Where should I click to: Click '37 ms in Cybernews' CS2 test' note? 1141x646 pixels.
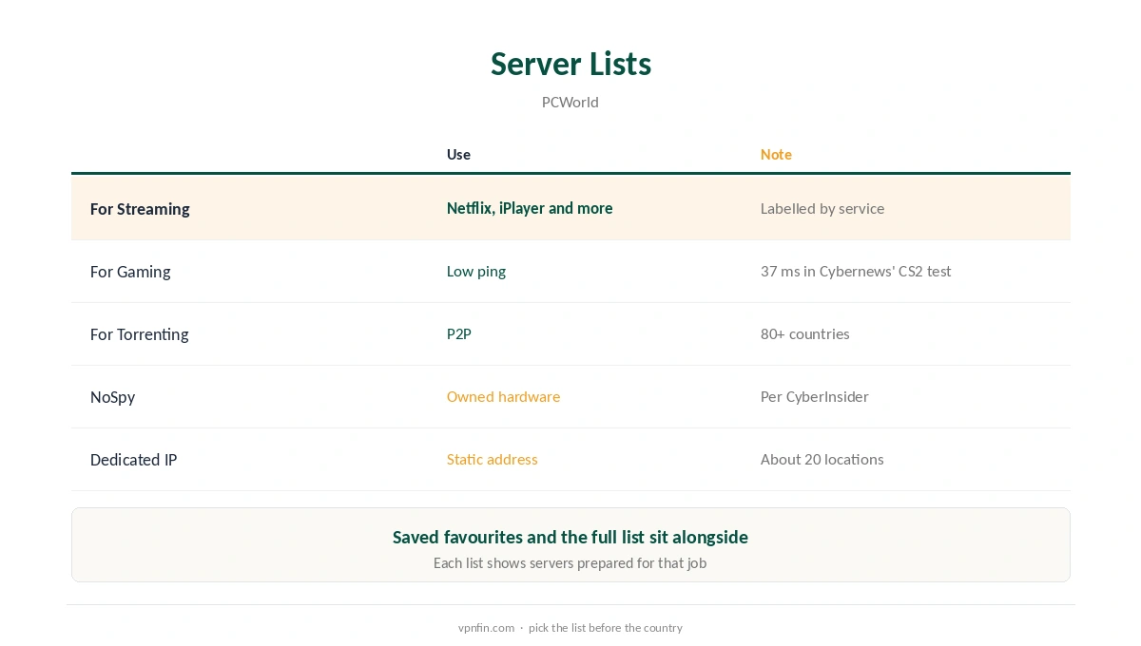pos(856,272)
